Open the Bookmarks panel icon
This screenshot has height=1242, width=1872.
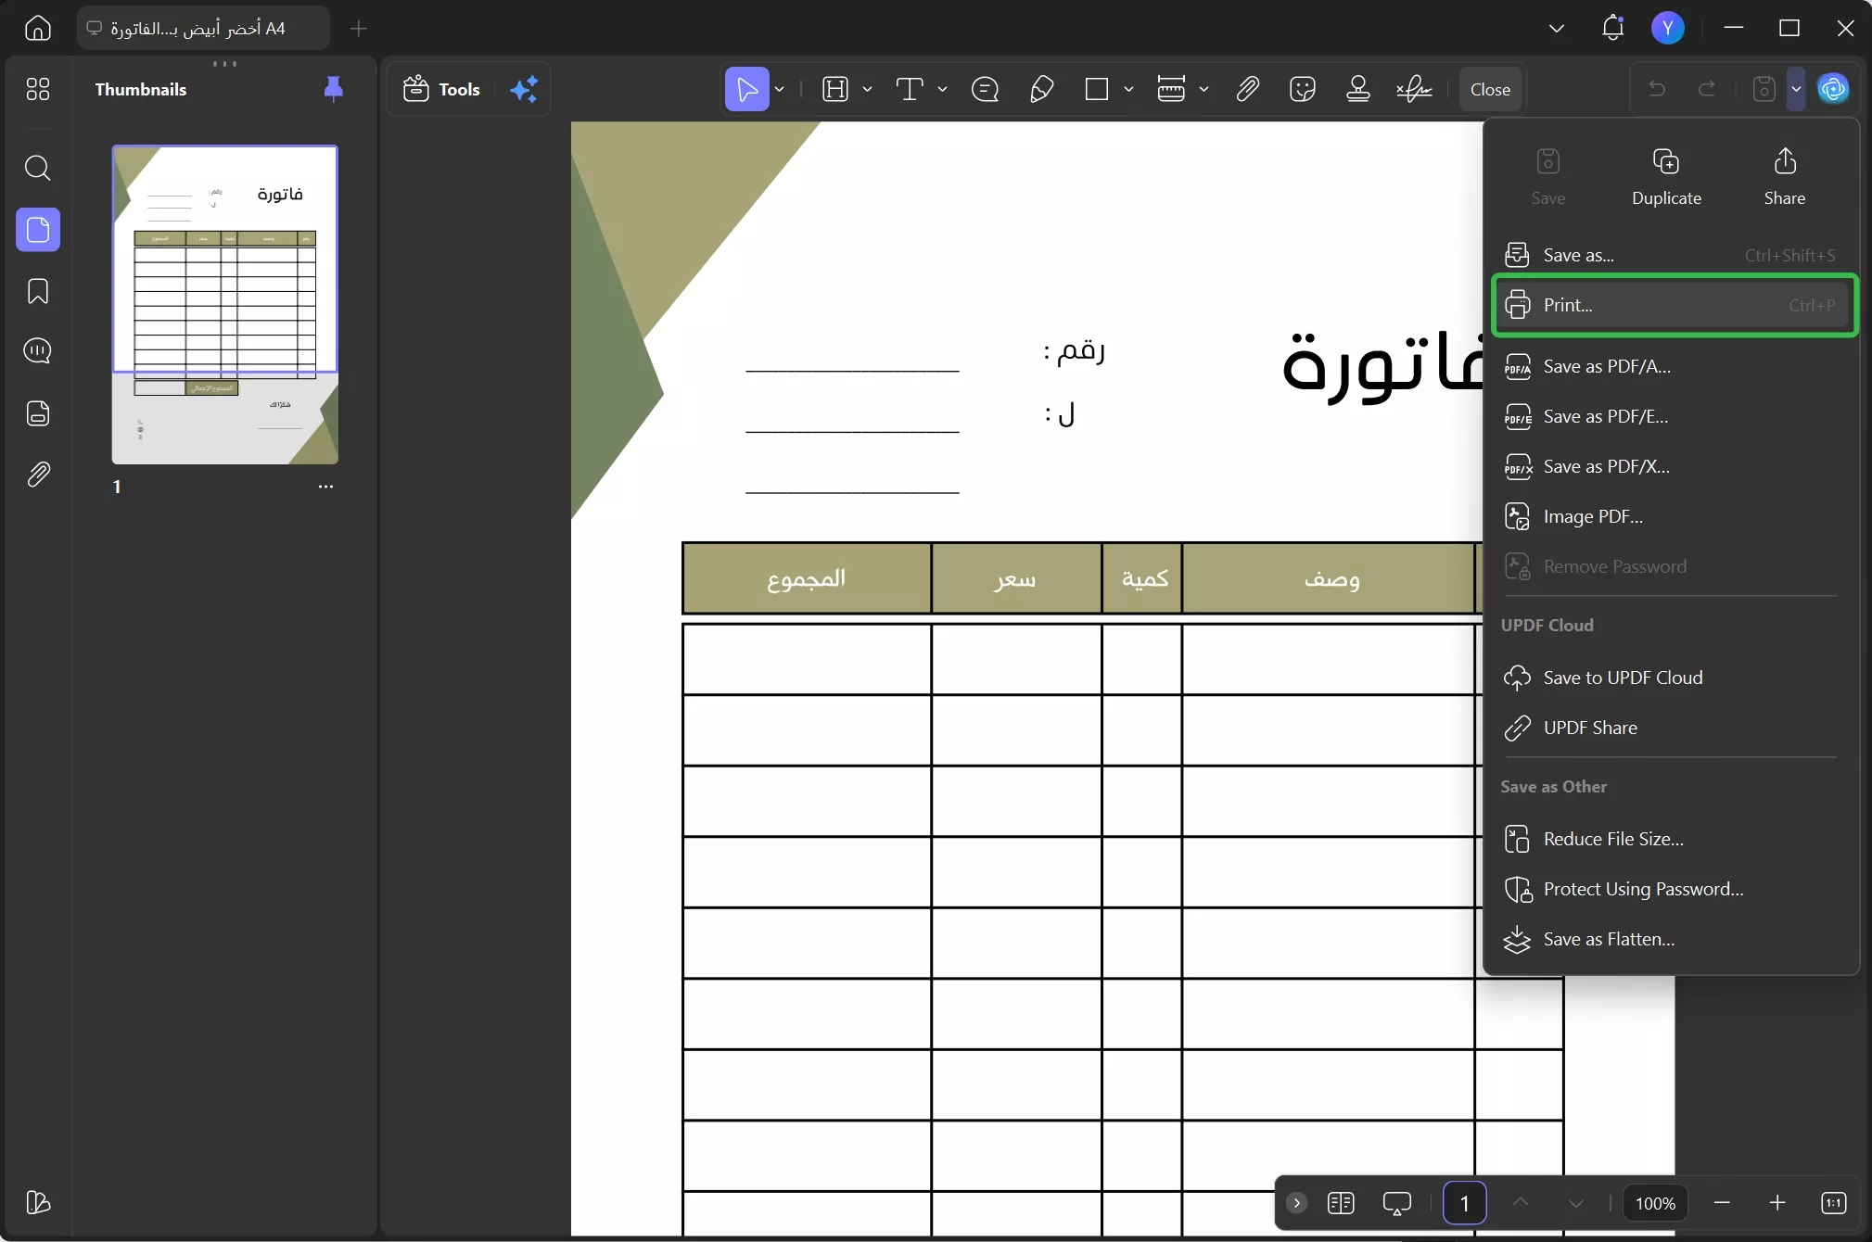[x=38, y=291]
